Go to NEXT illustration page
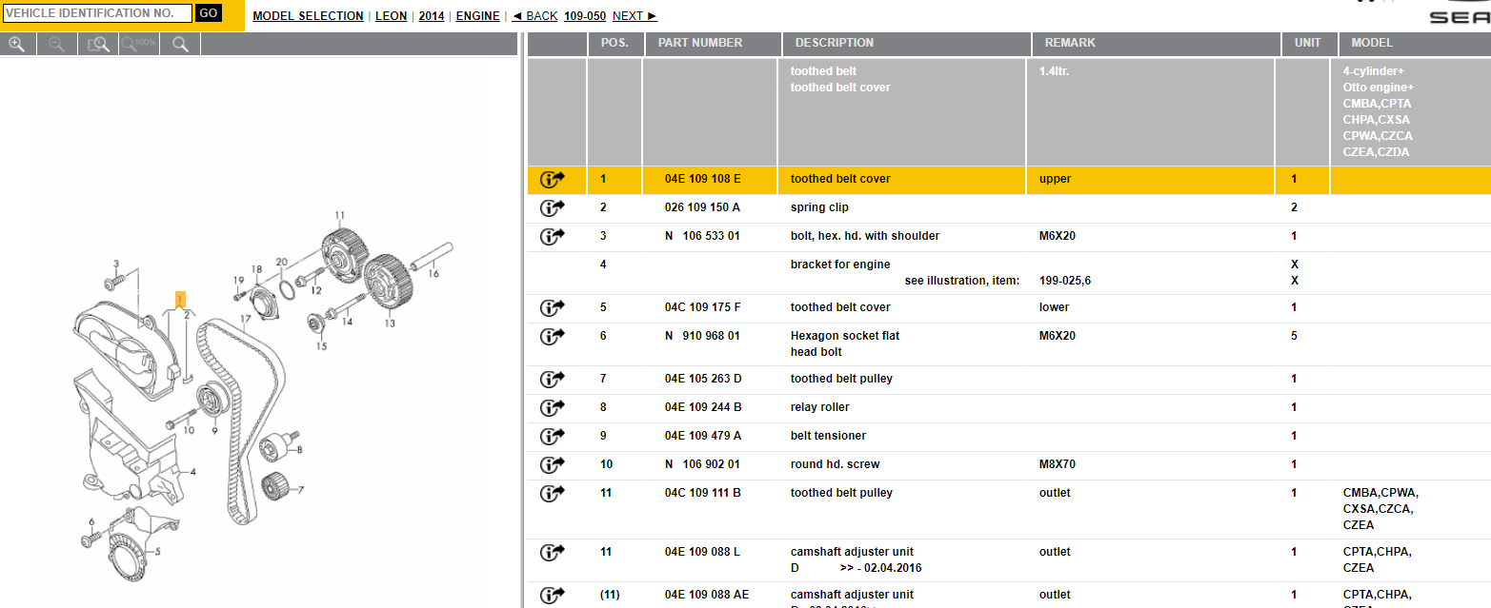 (635, 16)
